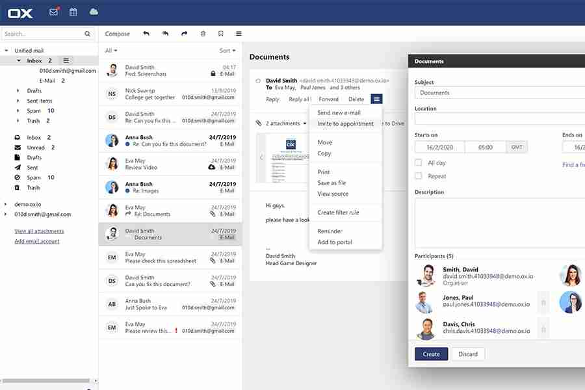
Task: Open the View all attachments link
Action: [39, 231]
